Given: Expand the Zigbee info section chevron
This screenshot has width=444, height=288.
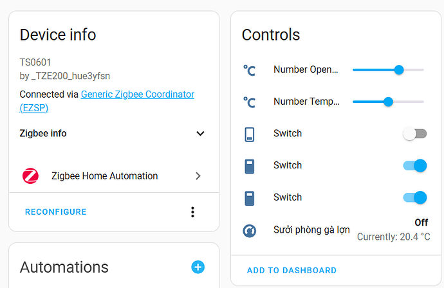Looking at the screenshot, I should [x=201, y=134].
